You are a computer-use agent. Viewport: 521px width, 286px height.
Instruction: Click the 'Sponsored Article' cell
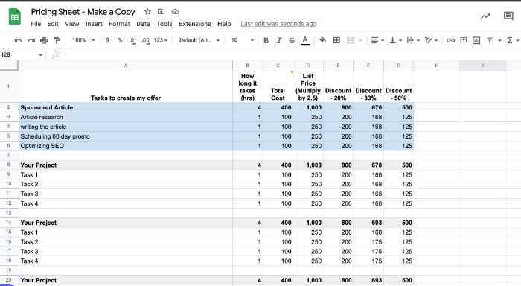(x=126, y=107)
